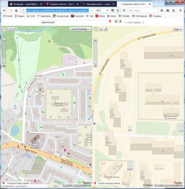Toggle Pocket save icon in address bar
Screen dimensions: 185x189
tap(113, 11)
